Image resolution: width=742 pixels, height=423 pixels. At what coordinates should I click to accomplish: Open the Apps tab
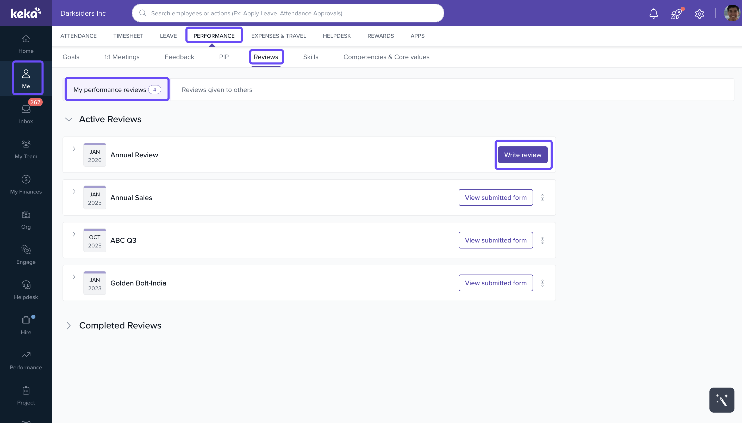point(417,36)
